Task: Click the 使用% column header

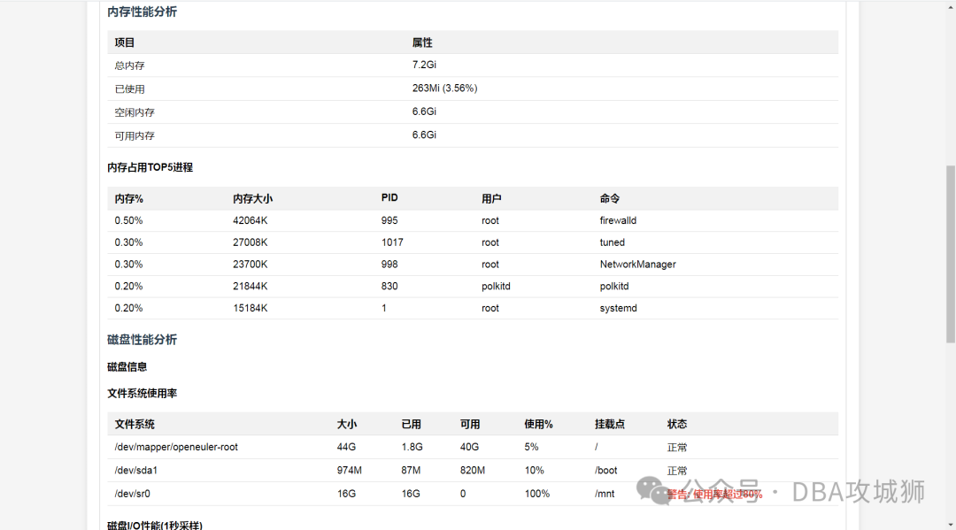Action: tap(538, 424)
